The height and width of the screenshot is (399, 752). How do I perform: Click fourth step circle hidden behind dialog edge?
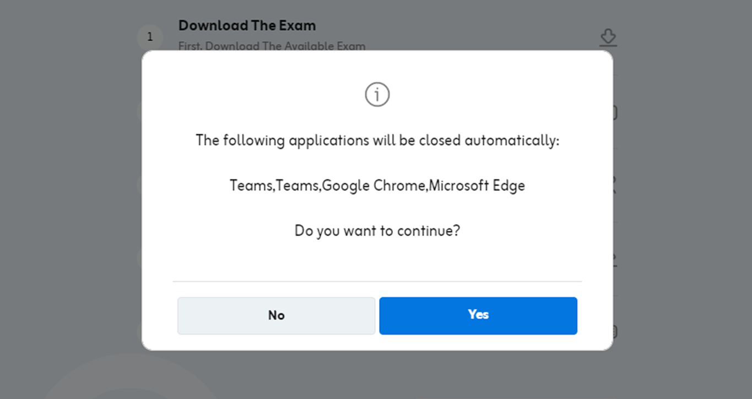tap(139, 258)
